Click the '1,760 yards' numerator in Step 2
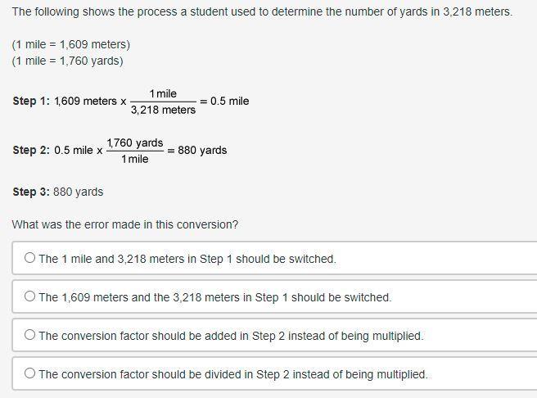Screen dimensions: 537x398 pyautogui.click(x=135, y=142)
